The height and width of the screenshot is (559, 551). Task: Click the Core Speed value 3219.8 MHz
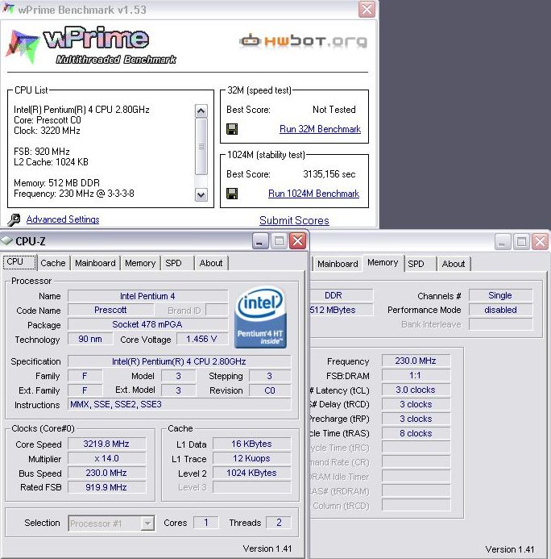click(107, 444)
